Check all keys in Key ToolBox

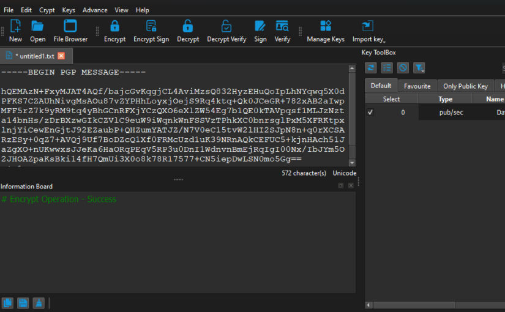(x=387, y=68)
